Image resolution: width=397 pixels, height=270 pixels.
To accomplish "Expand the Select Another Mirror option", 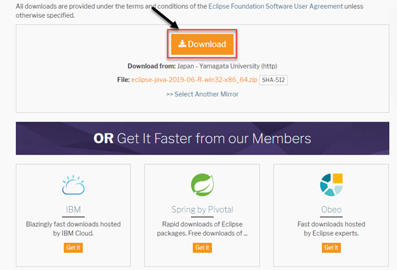I will 202,94.
